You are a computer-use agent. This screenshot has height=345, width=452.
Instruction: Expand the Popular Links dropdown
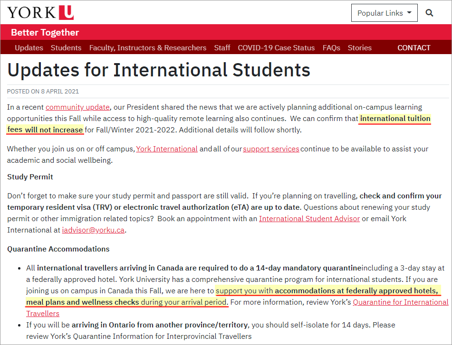[384, 13]
